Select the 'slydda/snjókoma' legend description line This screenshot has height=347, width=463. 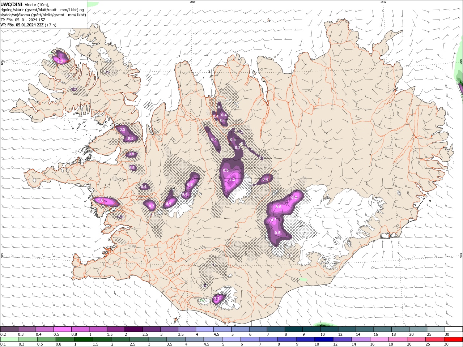coord(43,15)
